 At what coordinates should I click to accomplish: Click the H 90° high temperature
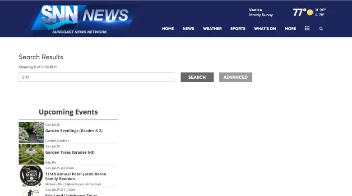(320, 10)
